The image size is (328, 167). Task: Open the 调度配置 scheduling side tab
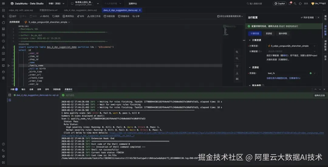pyautogui.click(x=325, y=45)
